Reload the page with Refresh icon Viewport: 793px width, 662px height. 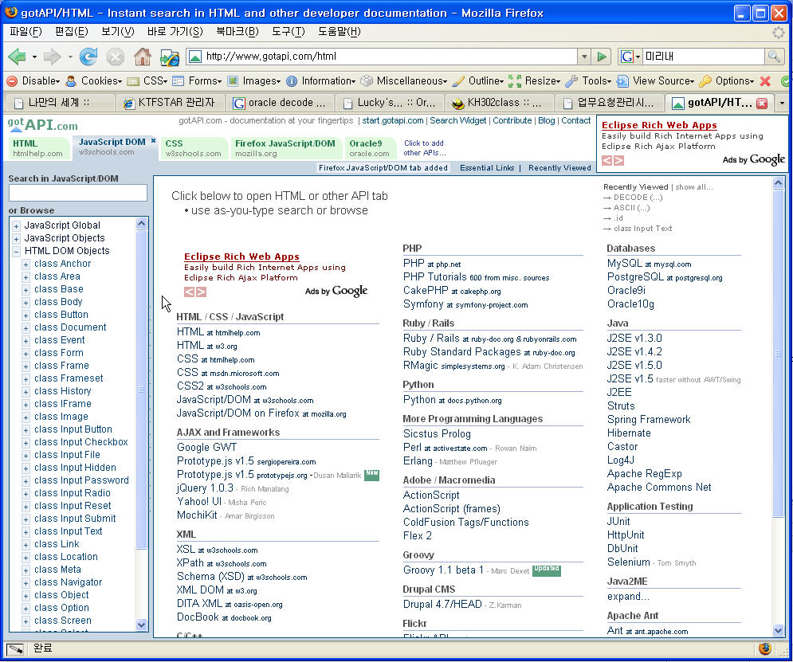[x=88, y=57]
